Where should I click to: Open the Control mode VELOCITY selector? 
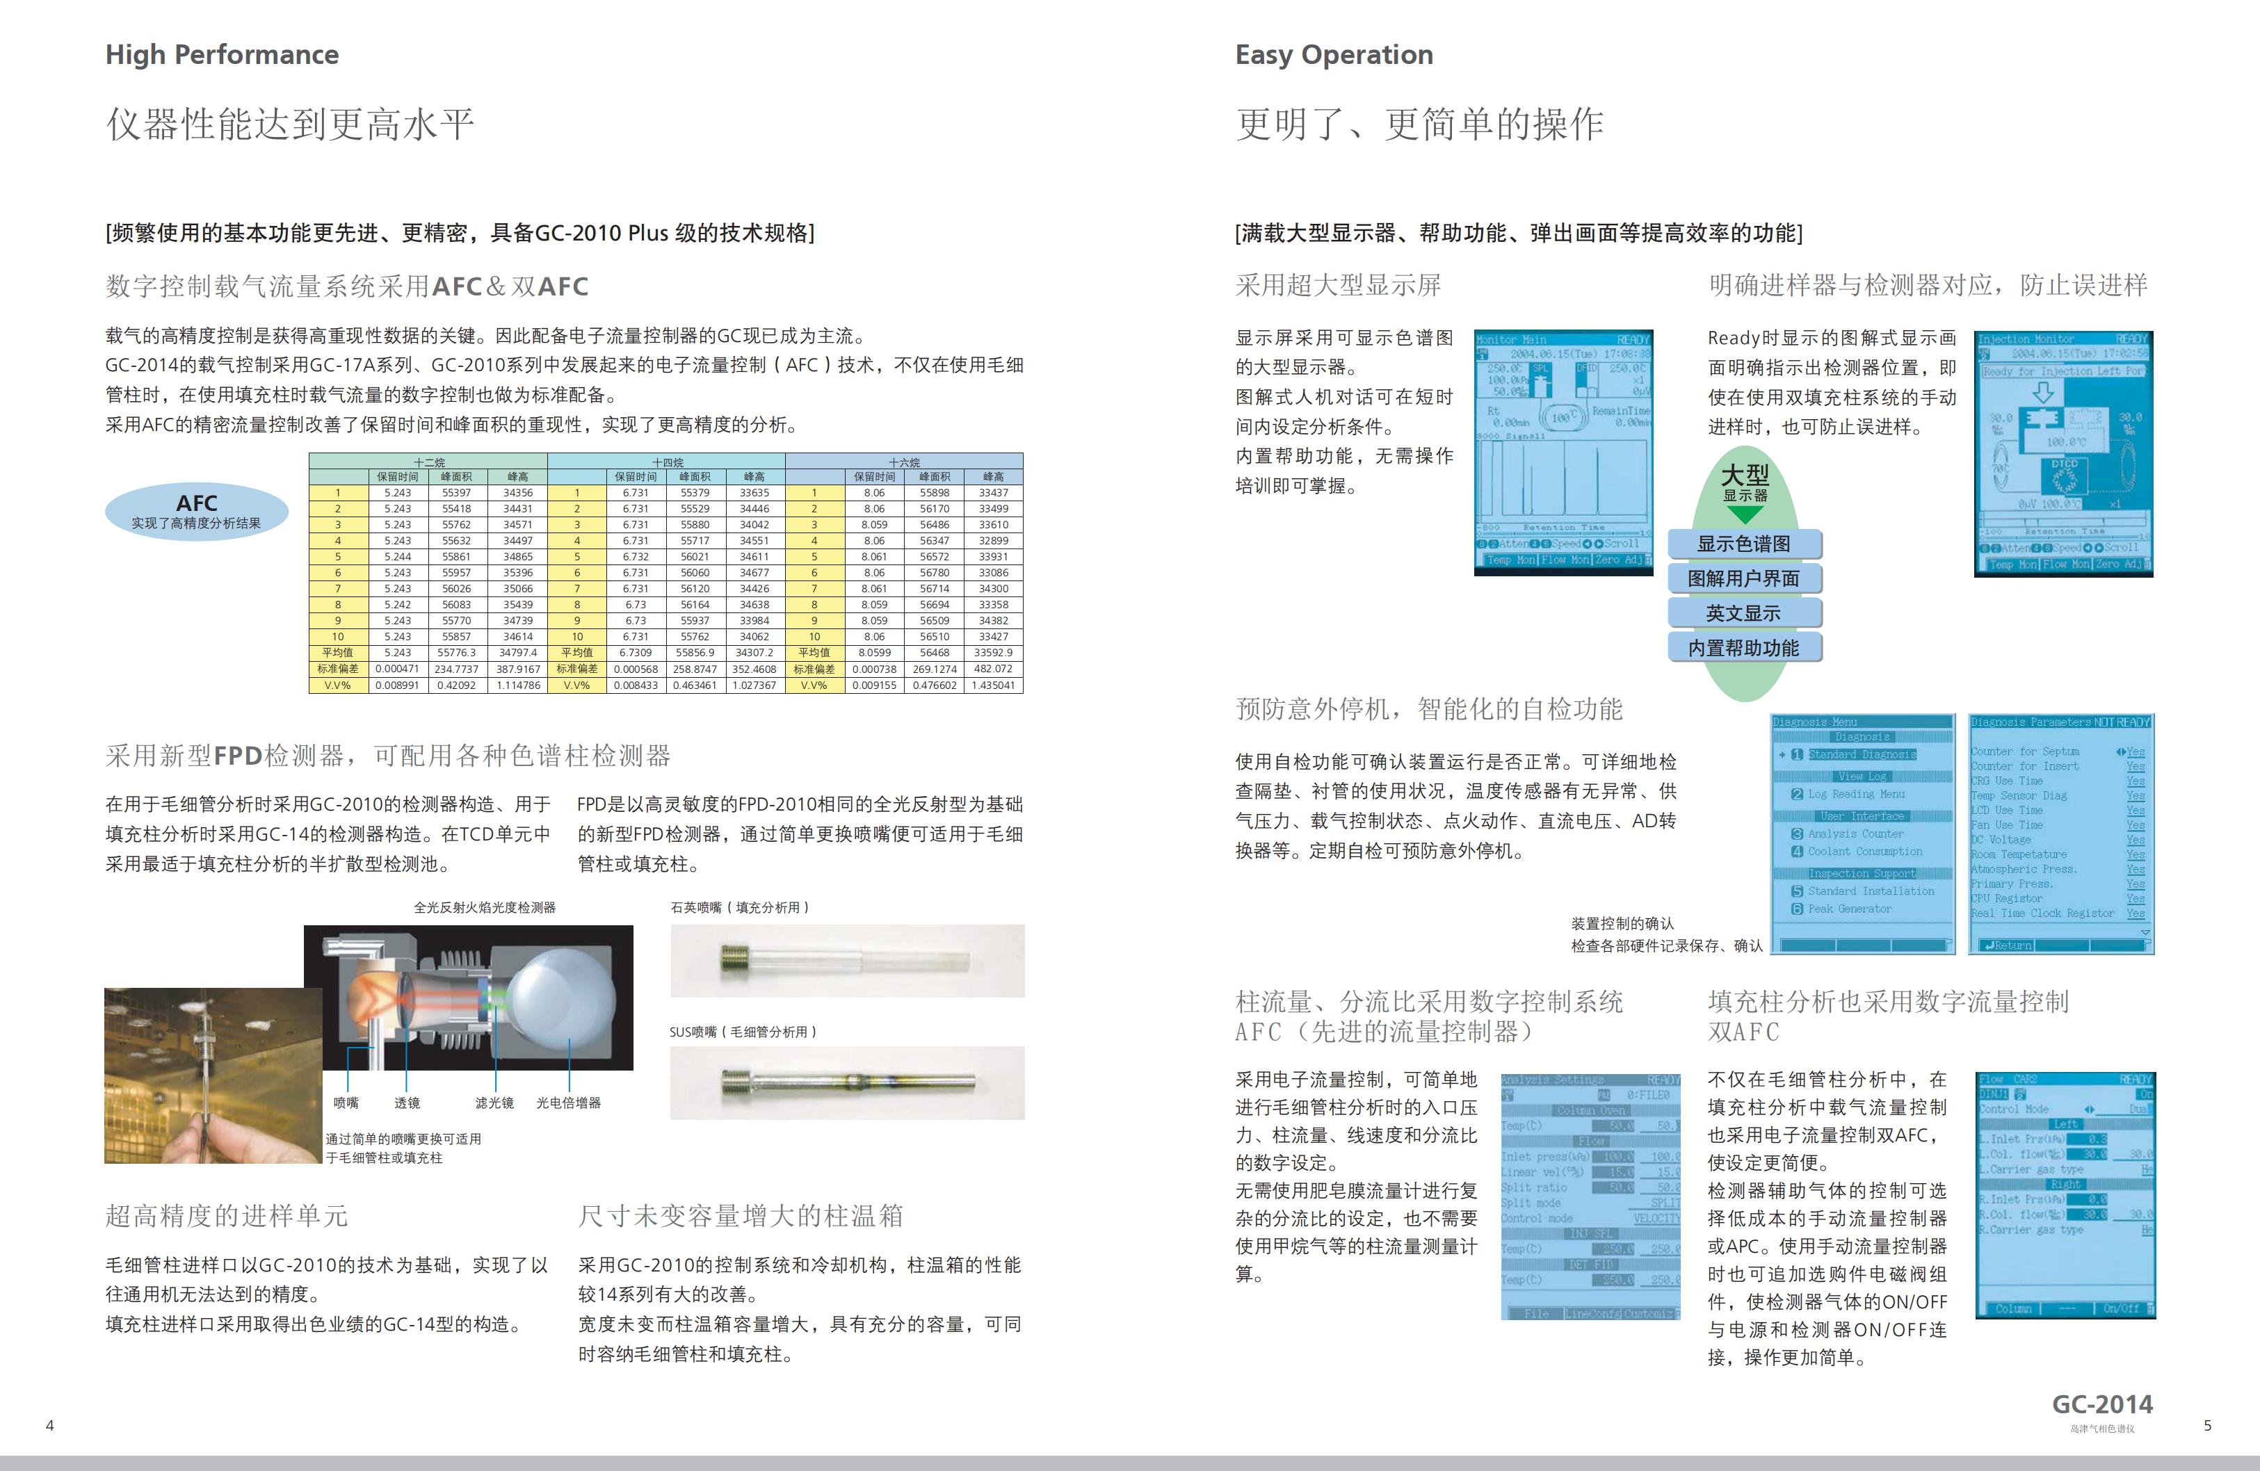tap(1656, 1219)
